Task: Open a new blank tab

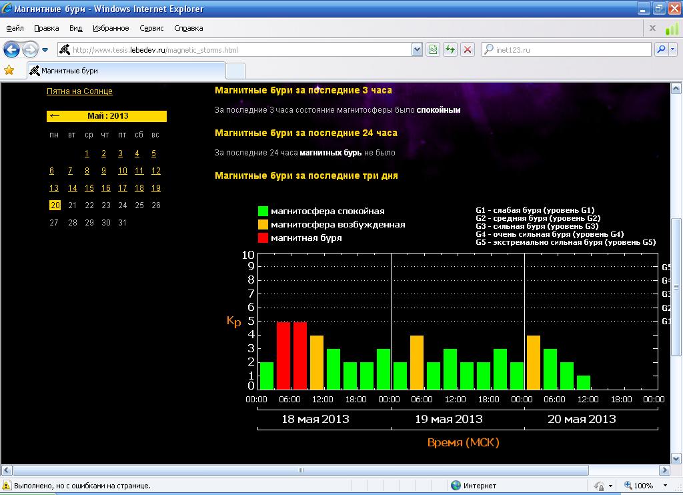Action: tap(235, 71)
